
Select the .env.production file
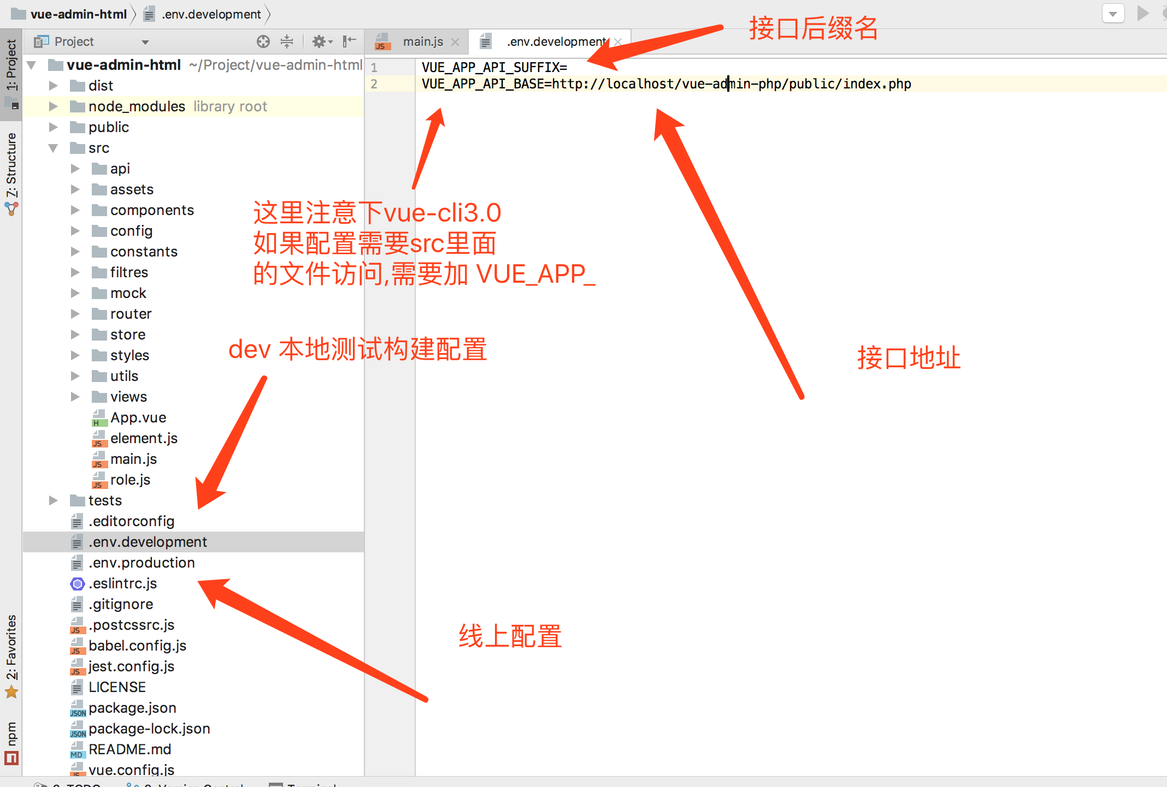[142, 563]
